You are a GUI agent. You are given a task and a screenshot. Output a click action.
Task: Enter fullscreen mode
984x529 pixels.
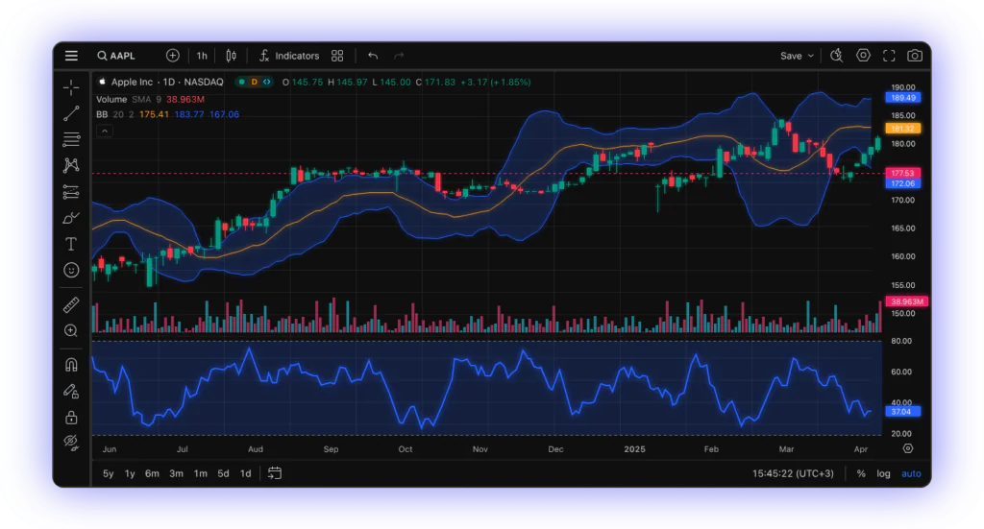(889, 56)
